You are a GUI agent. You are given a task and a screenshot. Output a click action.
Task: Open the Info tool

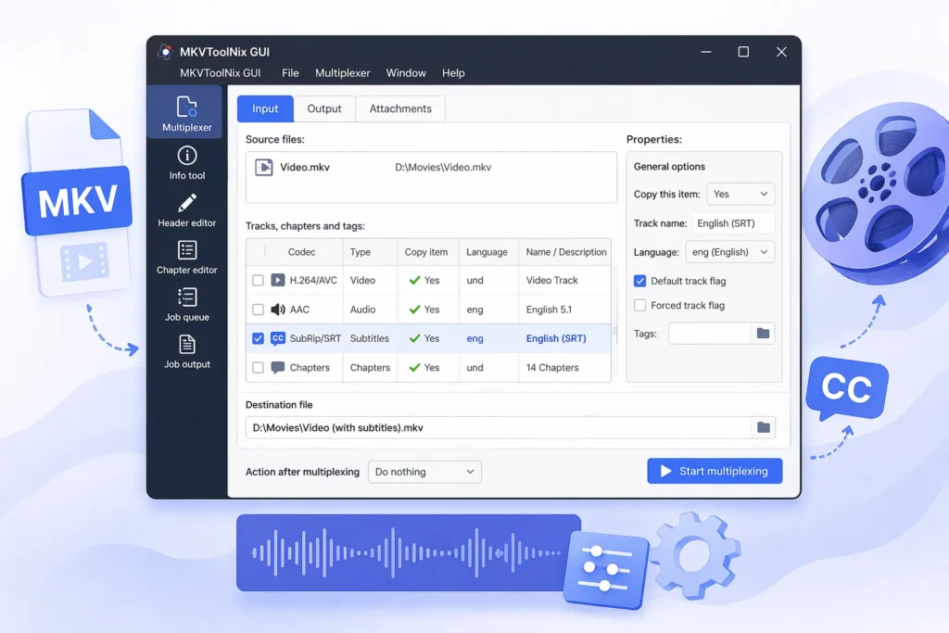pos(186,163)
